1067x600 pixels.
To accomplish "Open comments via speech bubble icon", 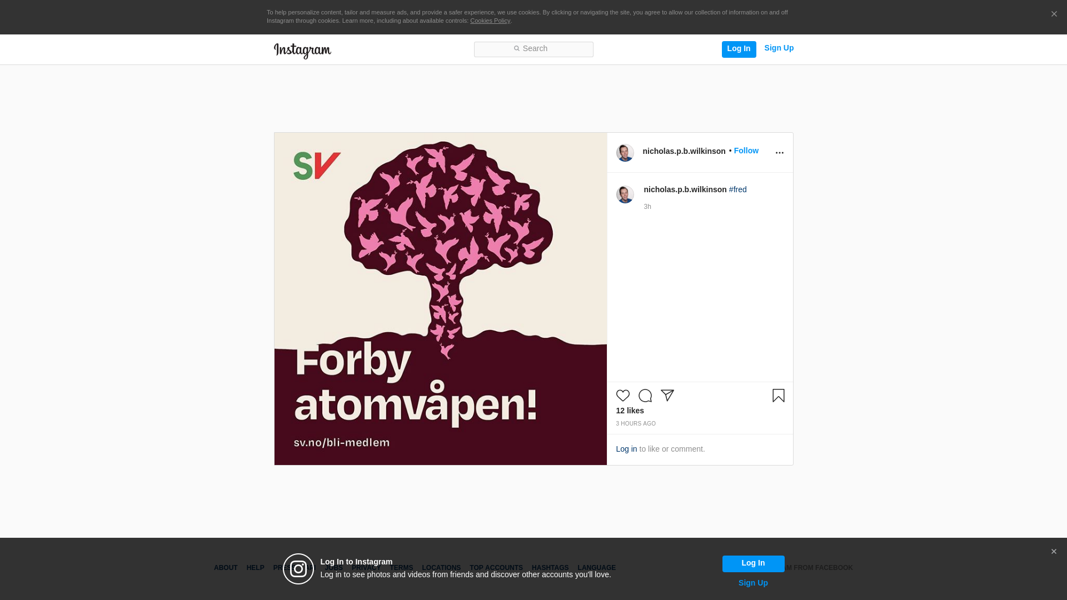I will [x=645, y=396].
